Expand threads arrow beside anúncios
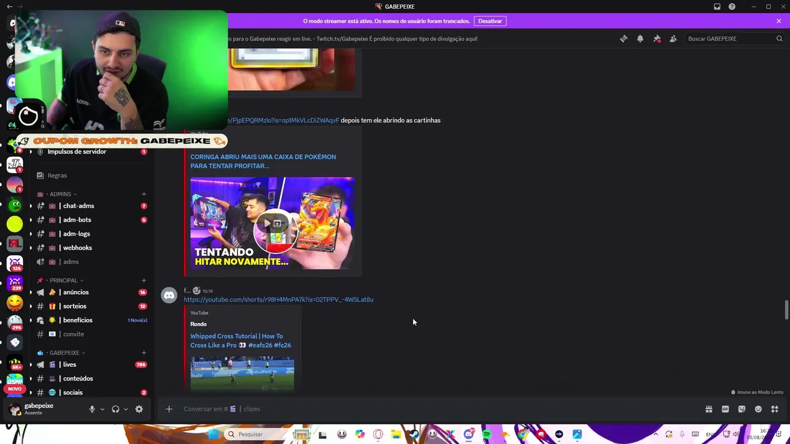 click(x=30, y=292)
